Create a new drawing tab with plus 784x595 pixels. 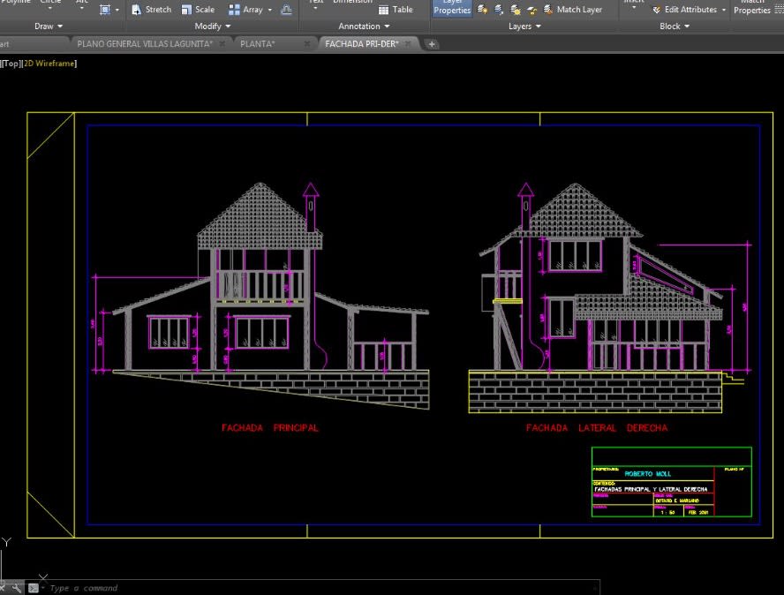point(432,44)
